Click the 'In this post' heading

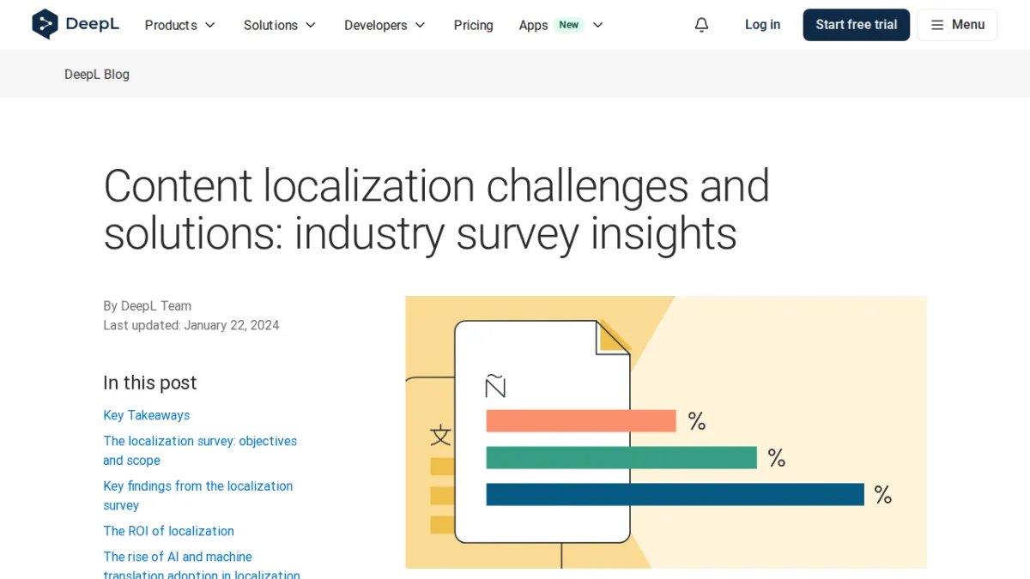(150, 383)
